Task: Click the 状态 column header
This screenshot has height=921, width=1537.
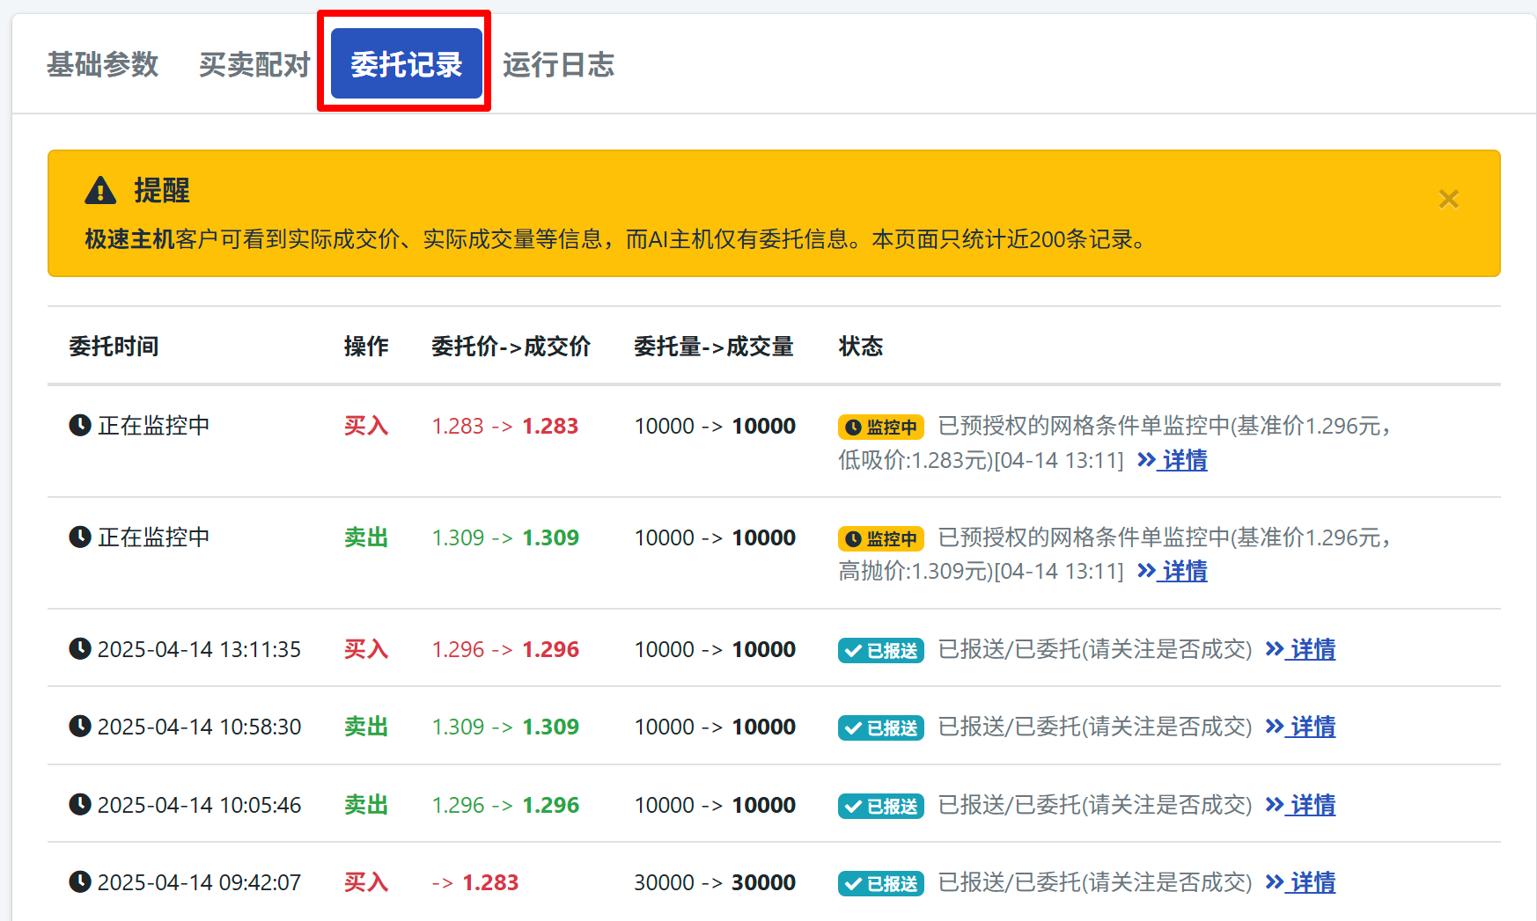Action: (x=860, y=347)
